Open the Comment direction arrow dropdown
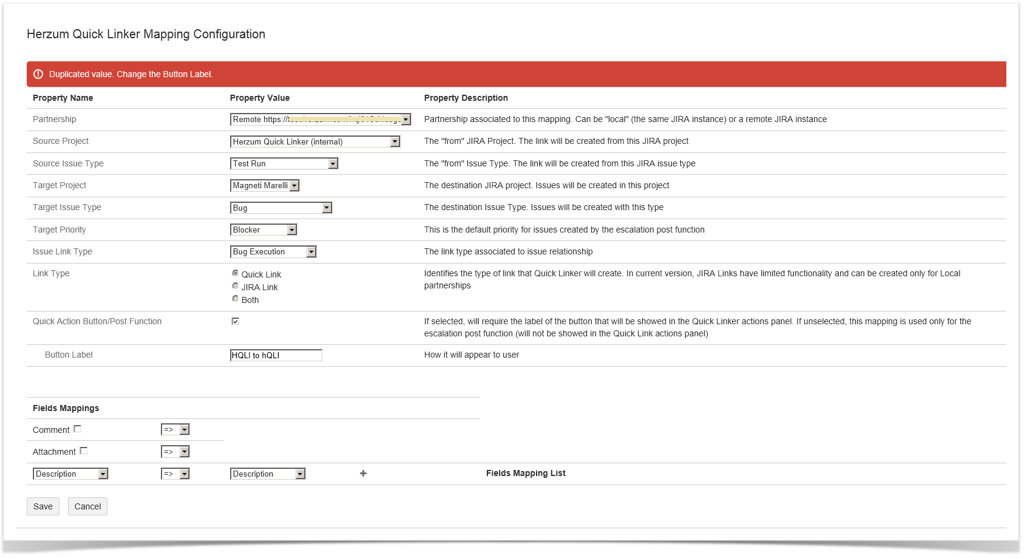Screen dimensions: 1027x558 point(175,430)
